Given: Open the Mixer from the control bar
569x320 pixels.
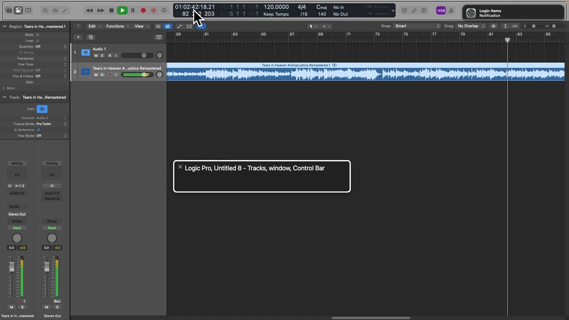Looking at the screenshot, I should [x=55, y=10].
